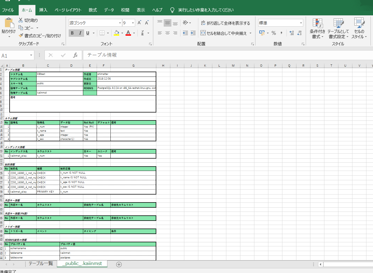Open the font size dropdown
Viewport: 373px width, 273px height.
(x=133, y=23)
